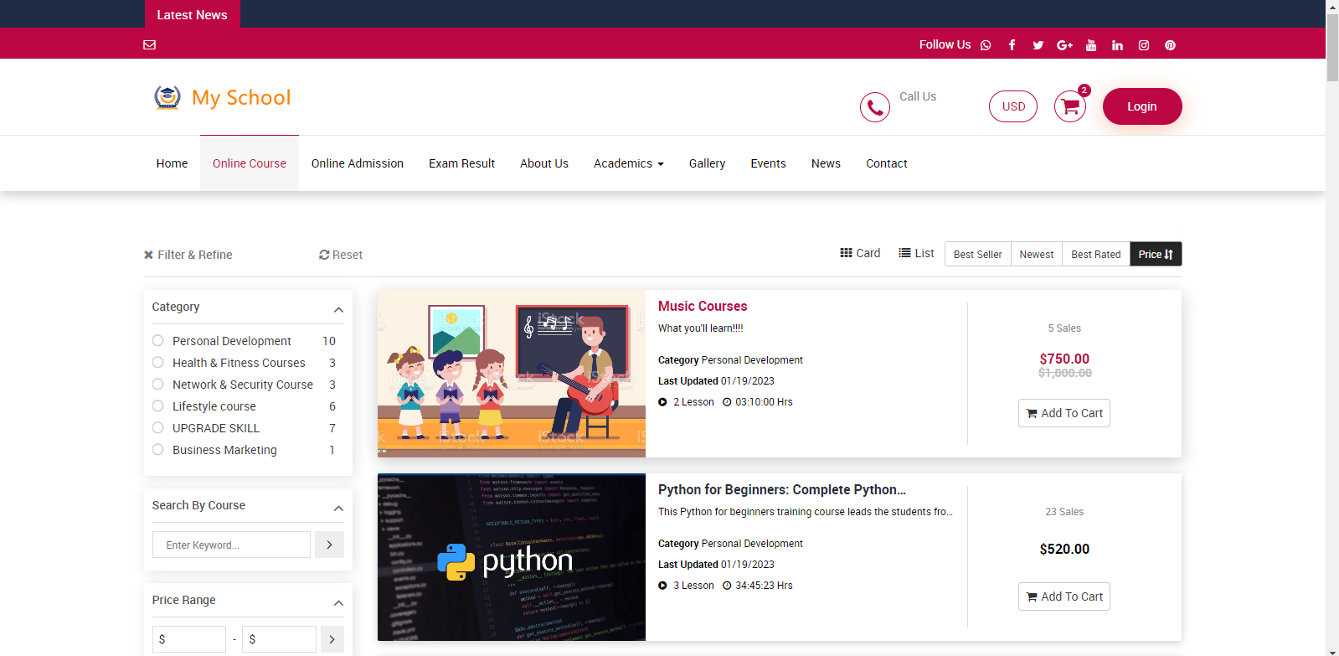Collapse the Search By Course panel
Screen dimensions: 1339x656
coord(338,508)
